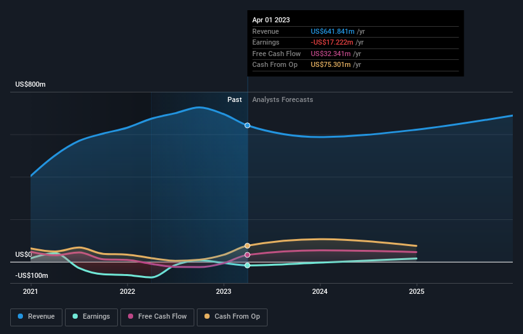Click the 2021 x-axis label
The width and height of the screenshot is (523, 334).
coord(31,291)
